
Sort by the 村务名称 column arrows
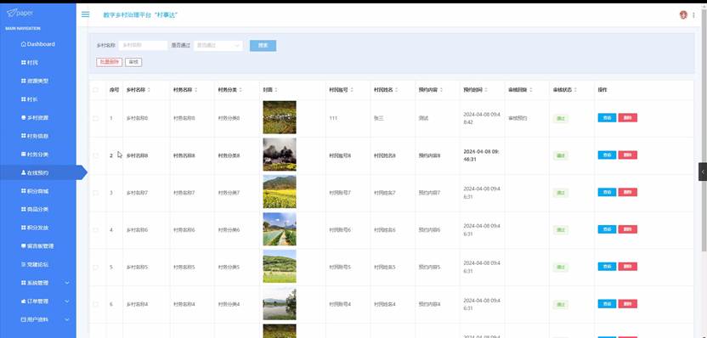tap(196, 90)
